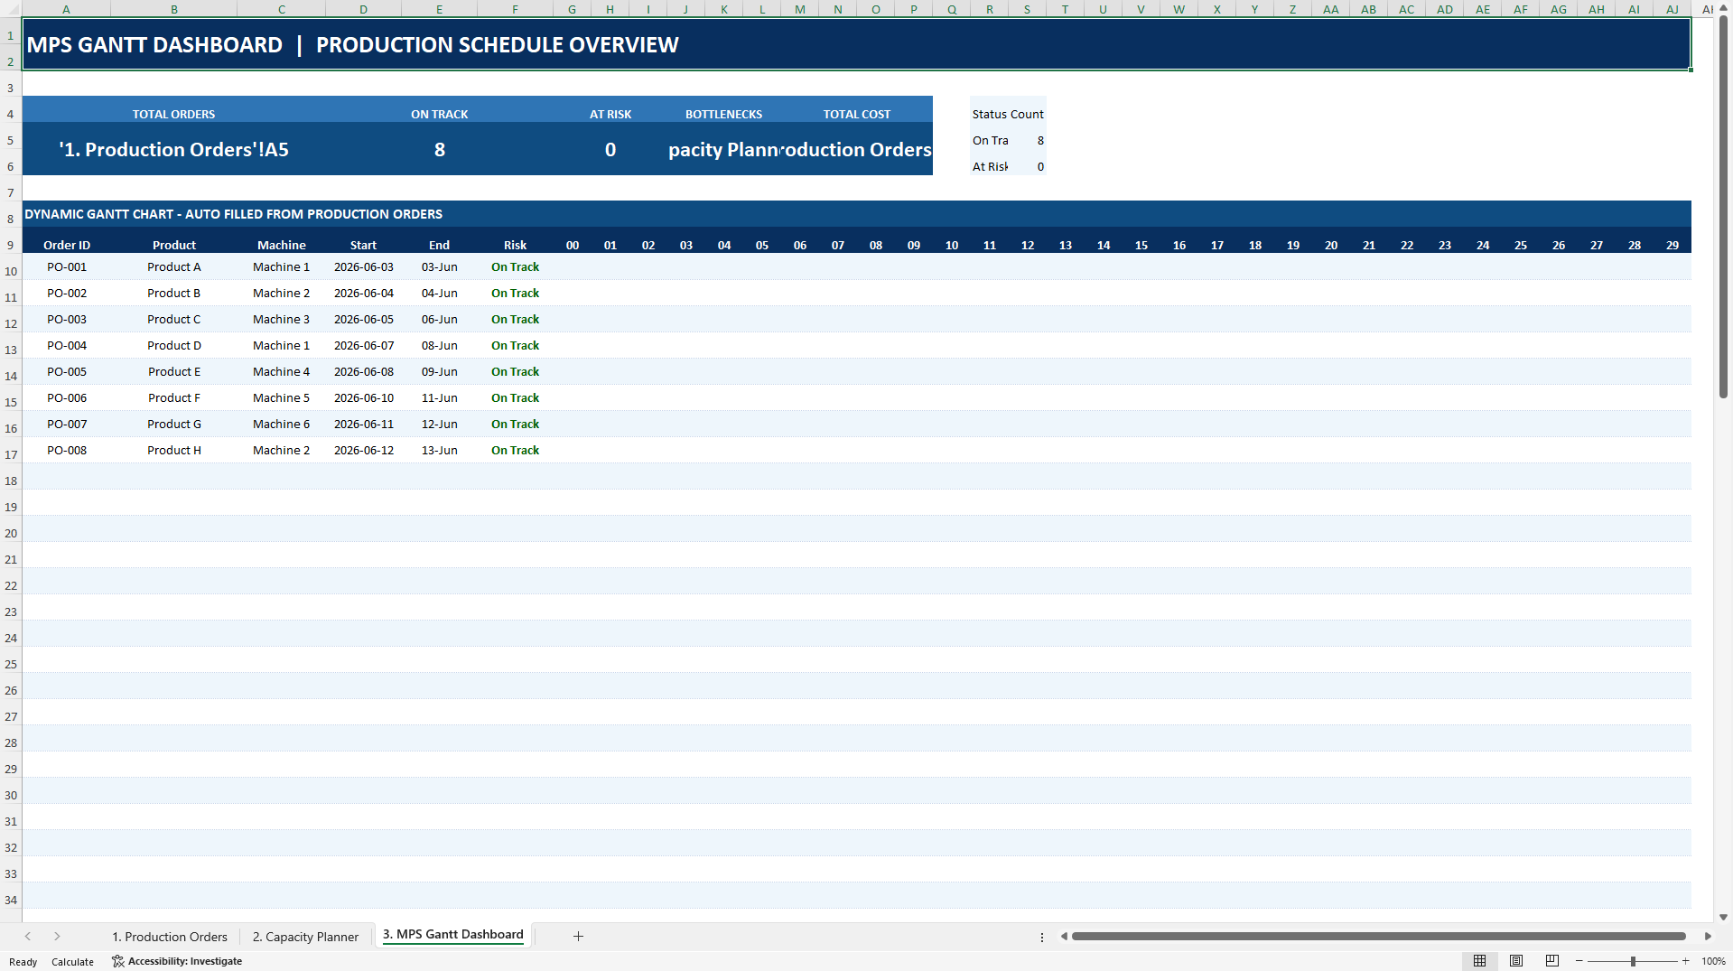1733x971 pixels.
Task: Click the sheet tab bar options dots
Action: point(1041,937)
